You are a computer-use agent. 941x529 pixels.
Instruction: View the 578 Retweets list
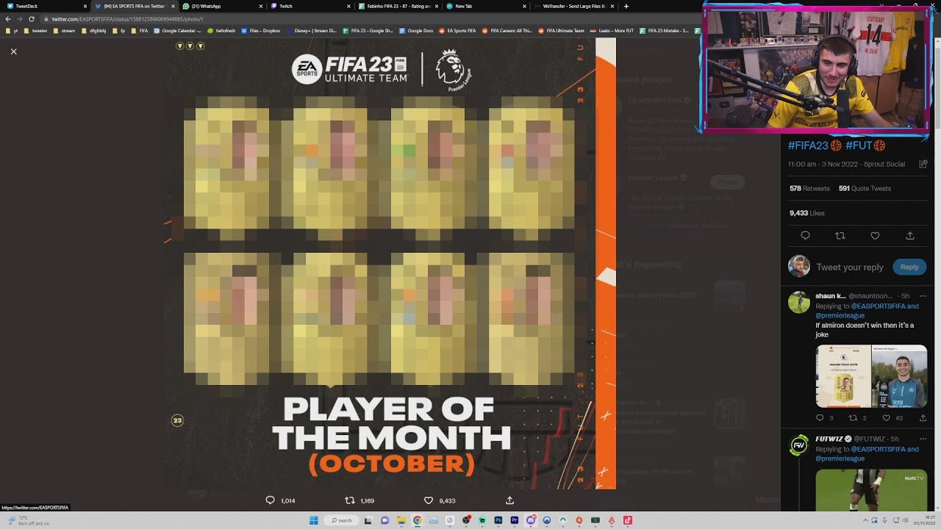click(809, 188)
